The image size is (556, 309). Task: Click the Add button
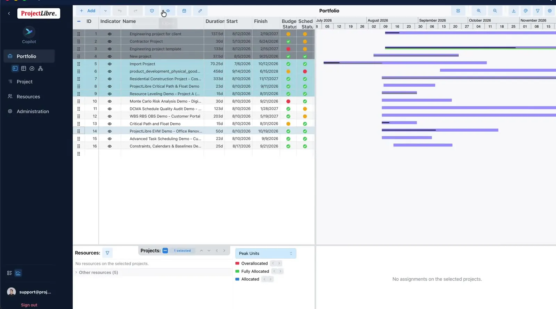88,11
